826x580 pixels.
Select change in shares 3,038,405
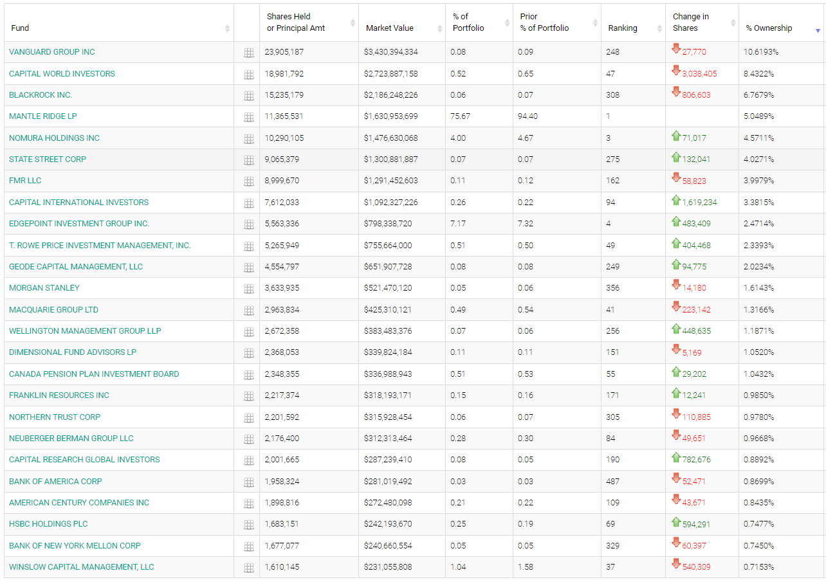(x=699, y=74)
